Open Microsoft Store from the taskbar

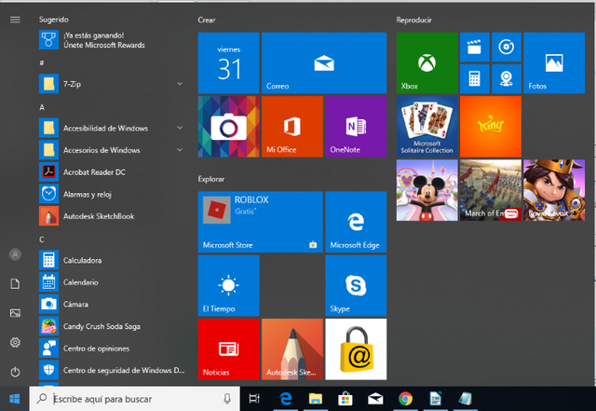point(345,399)
